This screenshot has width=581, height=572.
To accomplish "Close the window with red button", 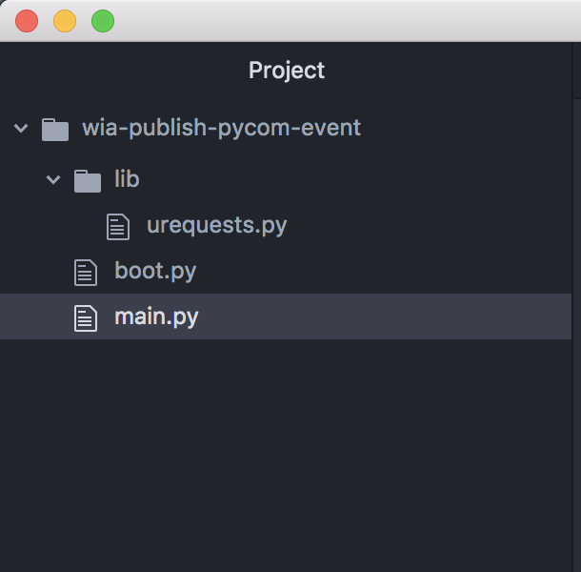I will [27, 21].
